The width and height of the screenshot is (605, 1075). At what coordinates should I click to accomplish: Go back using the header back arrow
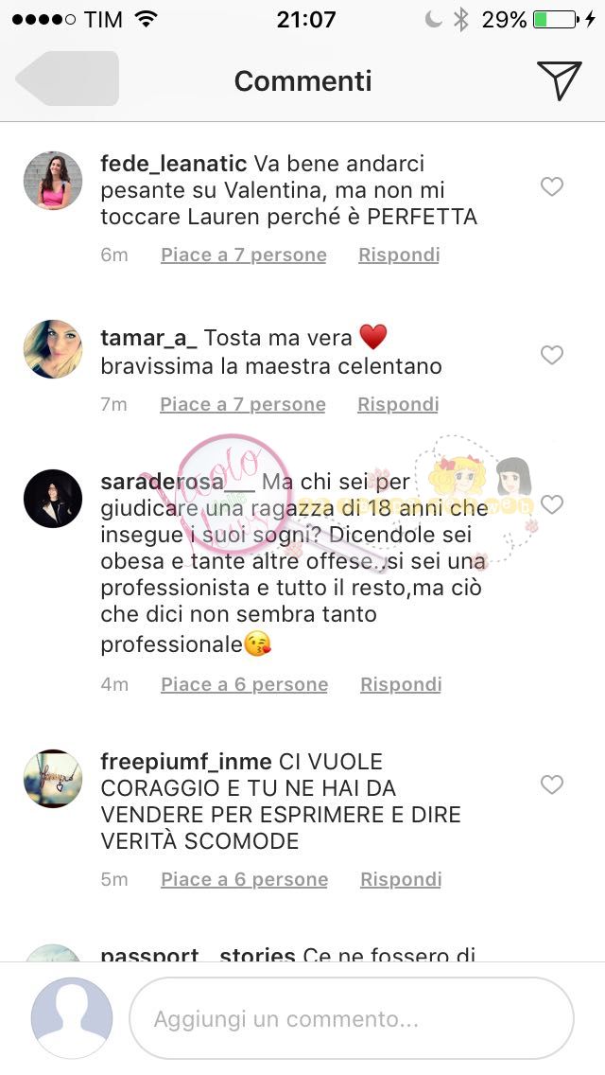(67, 79)
